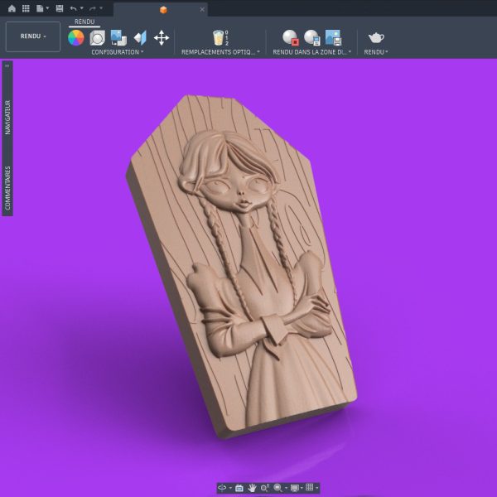Open the File menu document icon

40,8
